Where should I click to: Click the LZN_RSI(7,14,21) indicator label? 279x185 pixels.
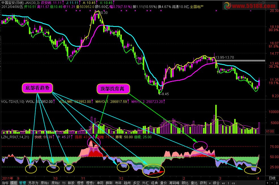[x=15, y=137]
